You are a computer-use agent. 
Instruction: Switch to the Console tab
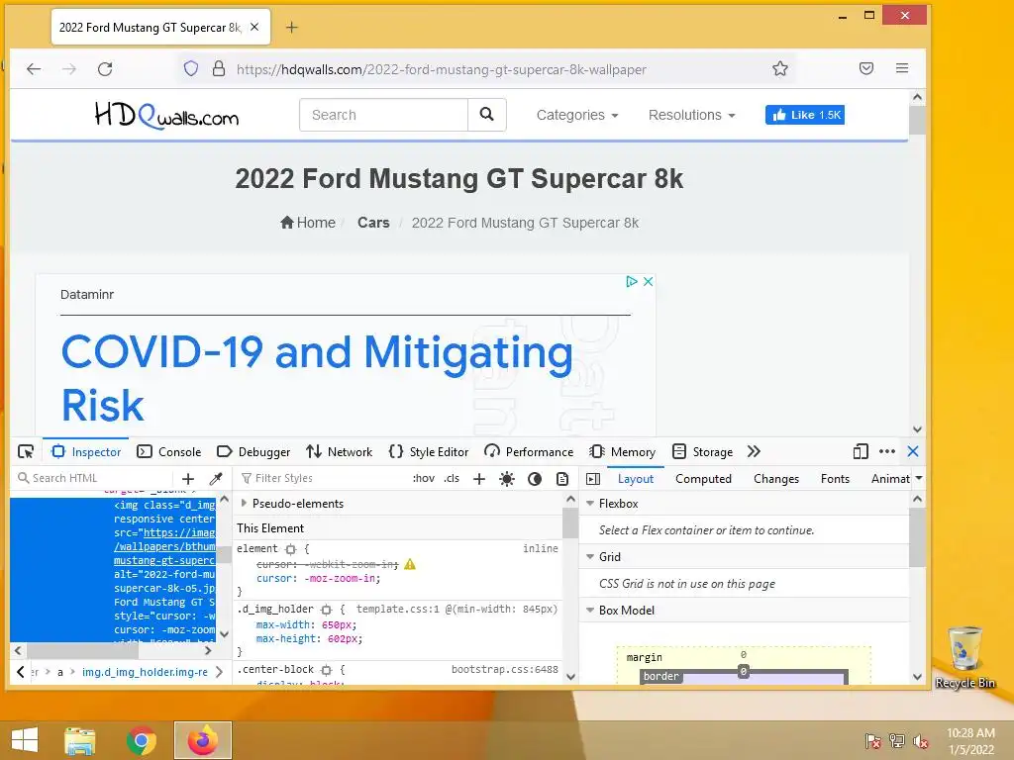169,451
